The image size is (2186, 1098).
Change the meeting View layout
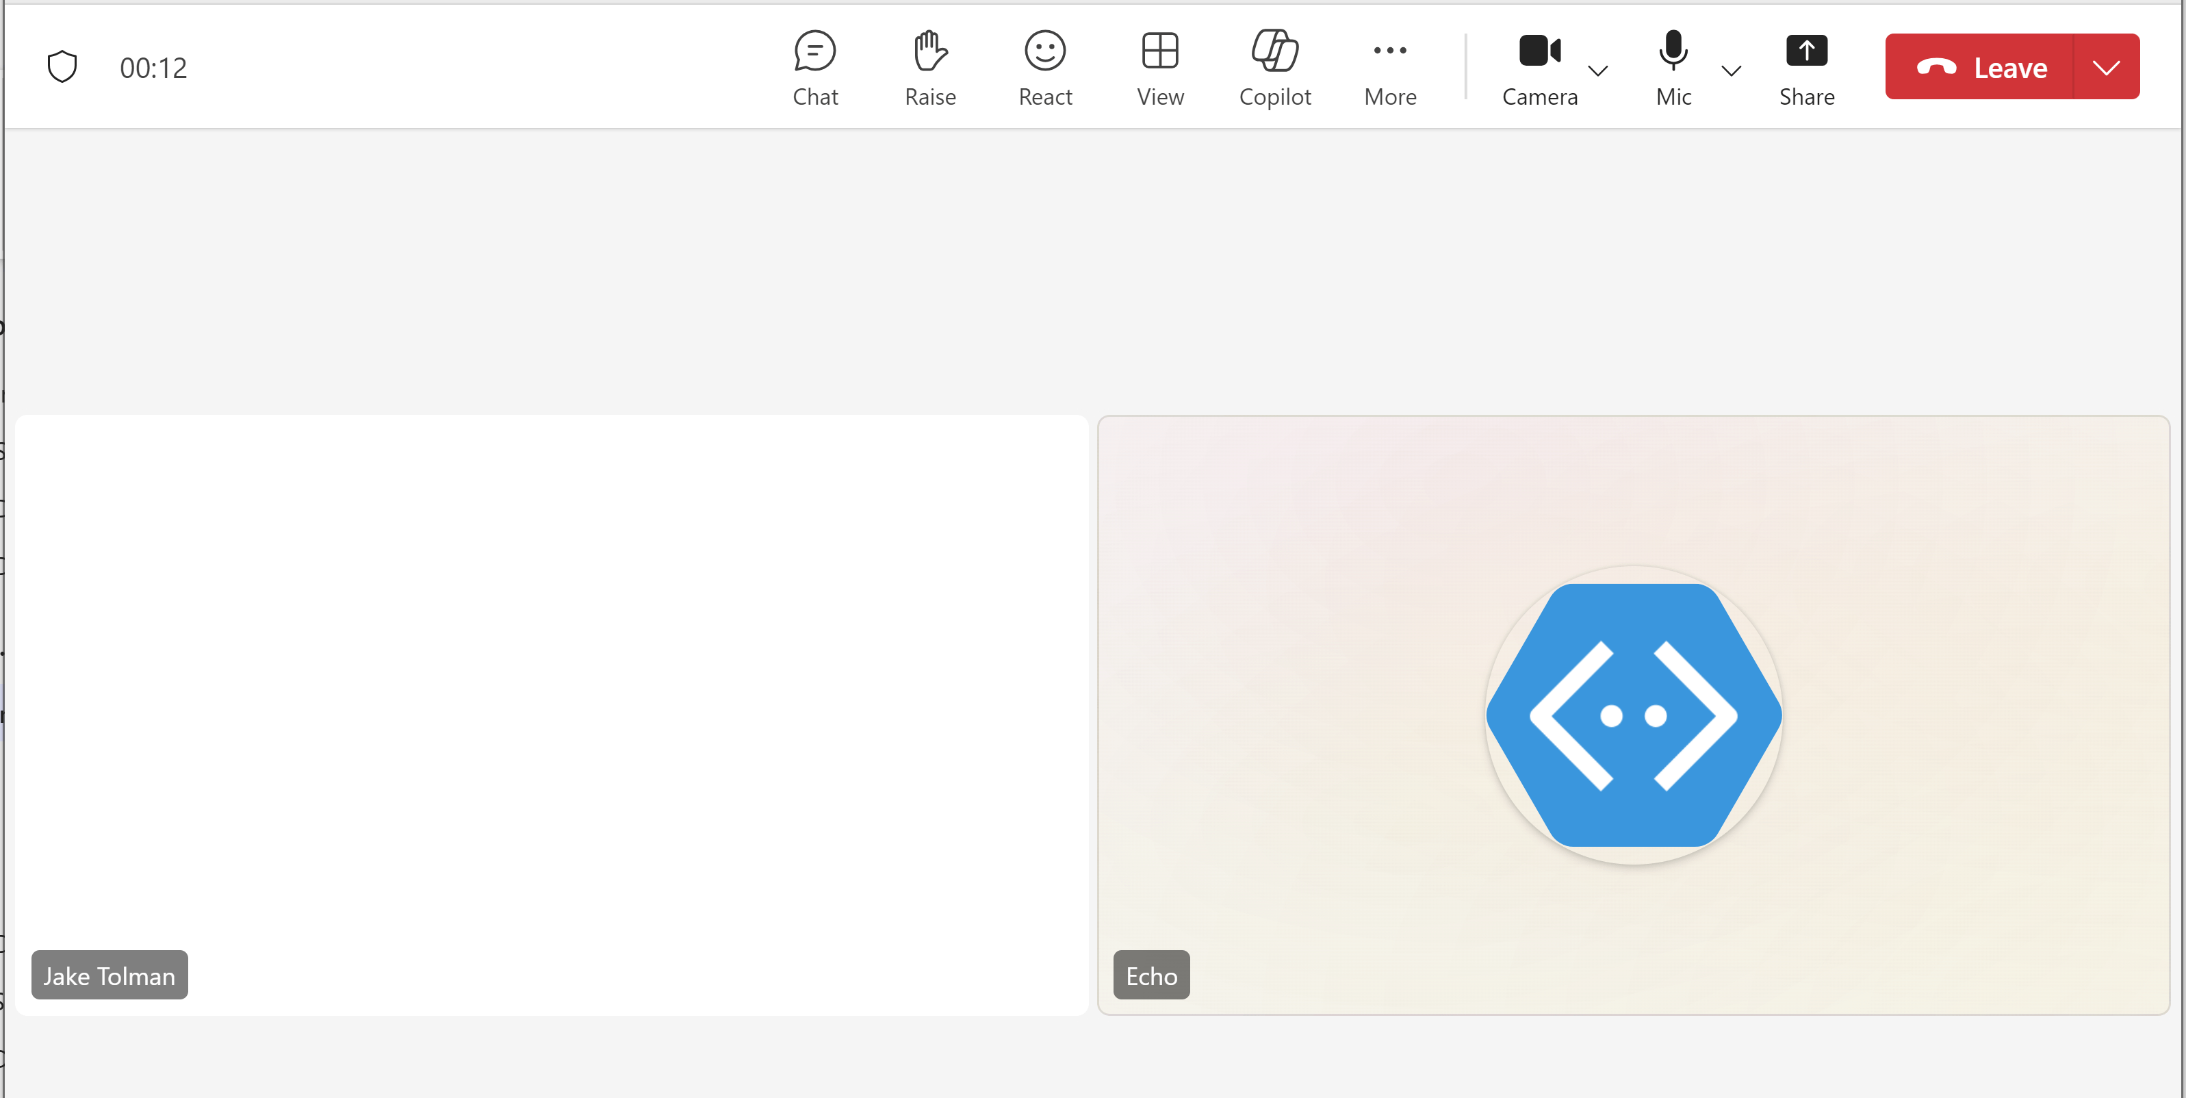pyautogui.click(x=1159, y=68)
